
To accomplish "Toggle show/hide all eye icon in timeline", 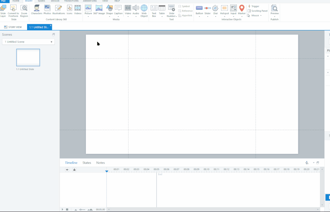I will click(67, 170).
